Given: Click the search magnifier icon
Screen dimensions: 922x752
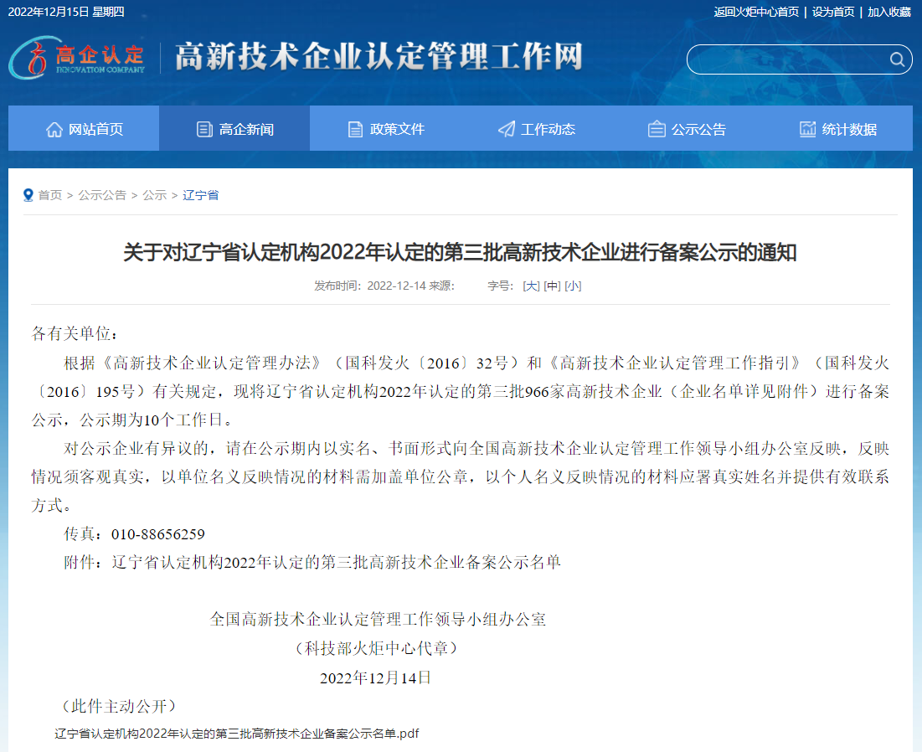Looking at the screenshot, I should (896, 59).
